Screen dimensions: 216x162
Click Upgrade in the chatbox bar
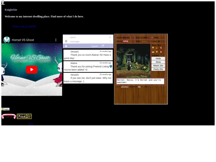[94, 46]
